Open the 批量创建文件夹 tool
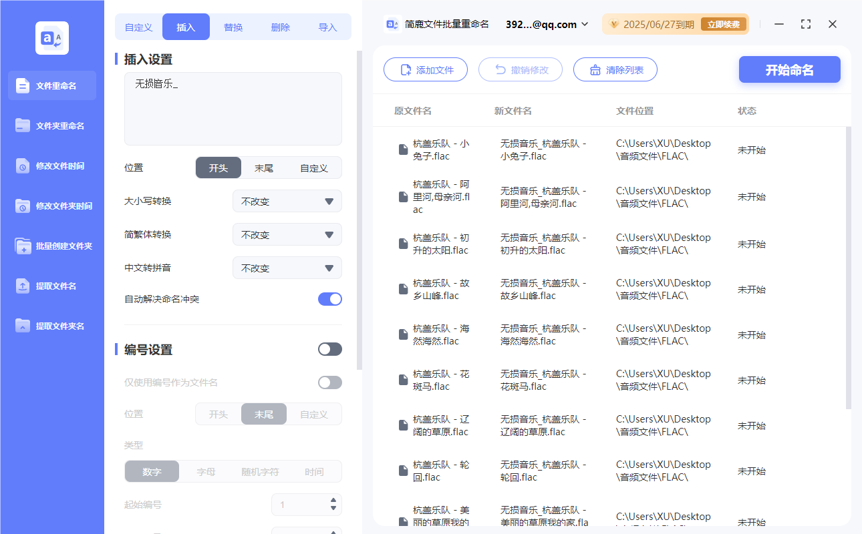 (51, 246)
